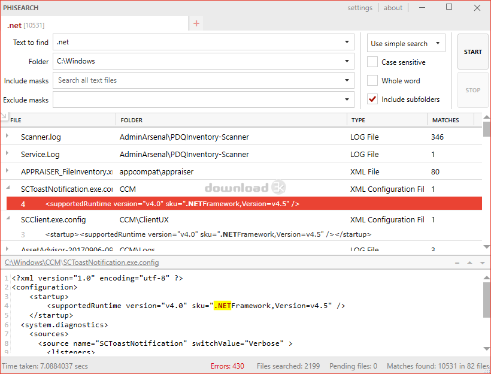The image size is (491, 374).
Task: Uncheck the Include subfolders checkbox
Action: coord(372,99)
